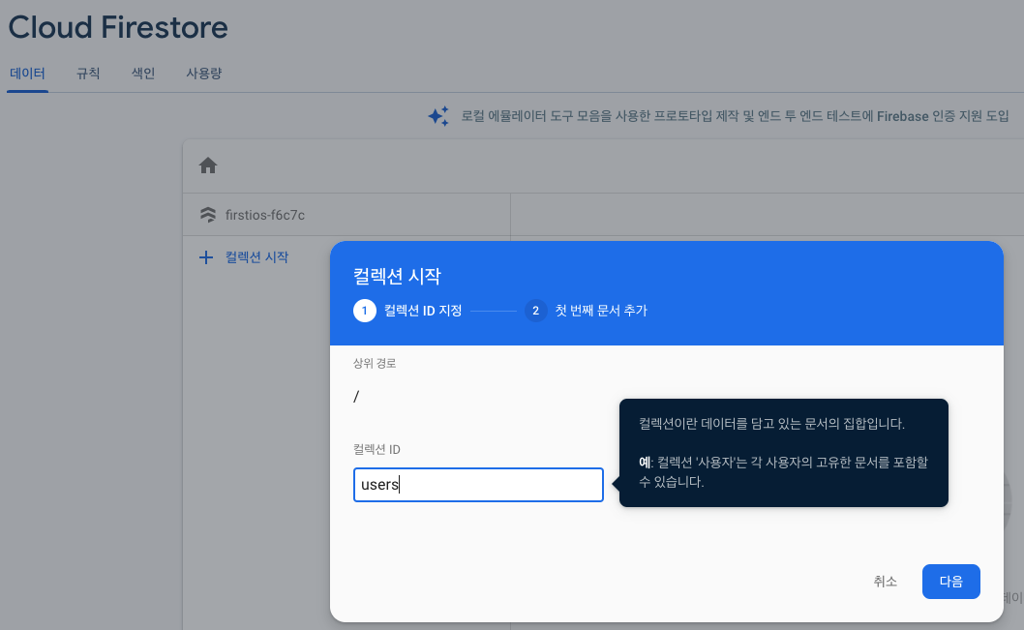Click the plus icon next to 컬렉션 시작
This screenshot has width=1024, height=630.
206,257
